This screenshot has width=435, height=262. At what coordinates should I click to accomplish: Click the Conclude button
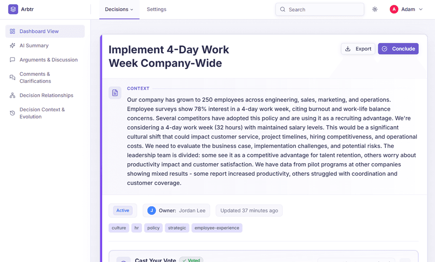[x=398, y=49]
